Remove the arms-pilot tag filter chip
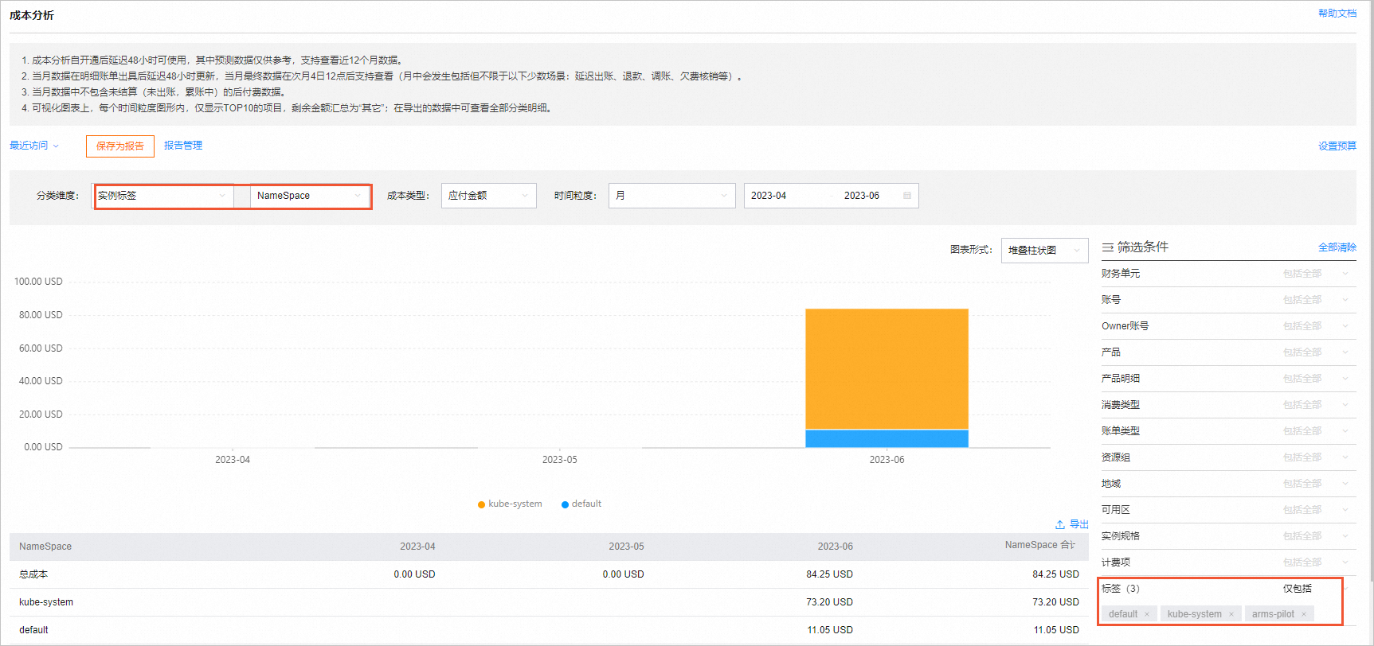The width and height of the screenshot is (1374, 646). [1304, 614]
